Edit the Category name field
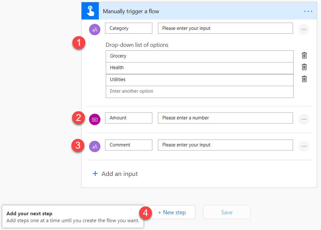 (128, 28)
